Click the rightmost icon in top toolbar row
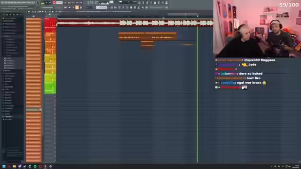Screen dimensions: 301x169 166,3
